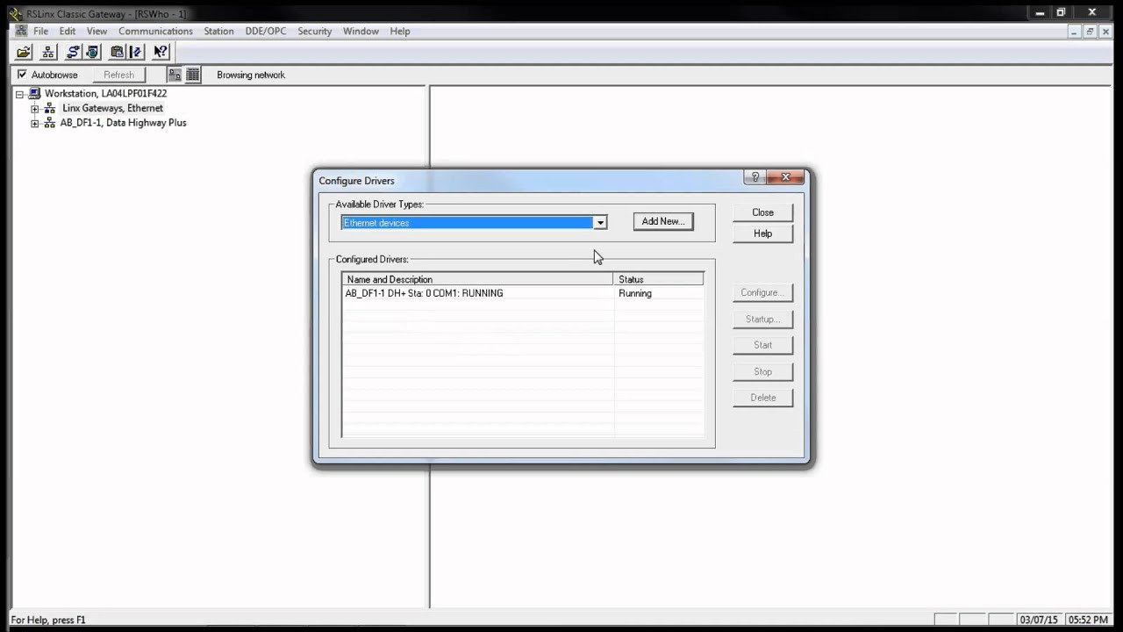Select Workstation, LA04LPF01F422 tree item
This screenshot has height=632, width=1123.
105,93
